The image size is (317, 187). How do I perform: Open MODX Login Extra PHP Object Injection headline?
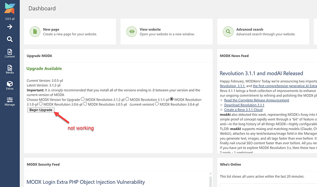[86, 182]
